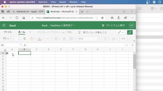The height and width of the screenshot is (91, 163).
Task: Click the B1 name box
Action: point(11,45)
